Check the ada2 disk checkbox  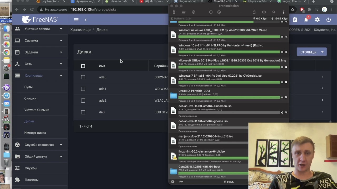click(x=83, y=101)
